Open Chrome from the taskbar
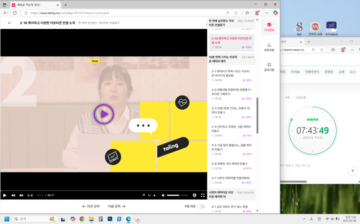Viewport: 360px width, 224px height. pos(82,219)
